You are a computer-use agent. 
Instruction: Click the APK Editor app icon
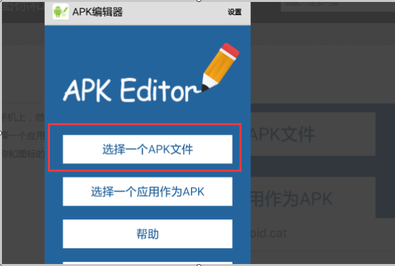pos(61,12)
